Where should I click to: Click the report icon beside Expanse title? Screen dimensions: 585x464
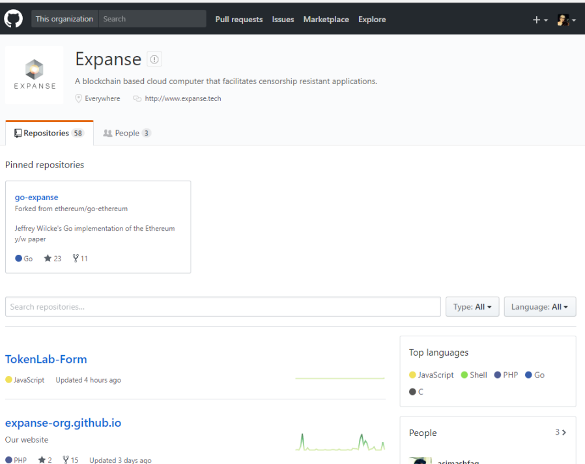(x=154, y=59)
